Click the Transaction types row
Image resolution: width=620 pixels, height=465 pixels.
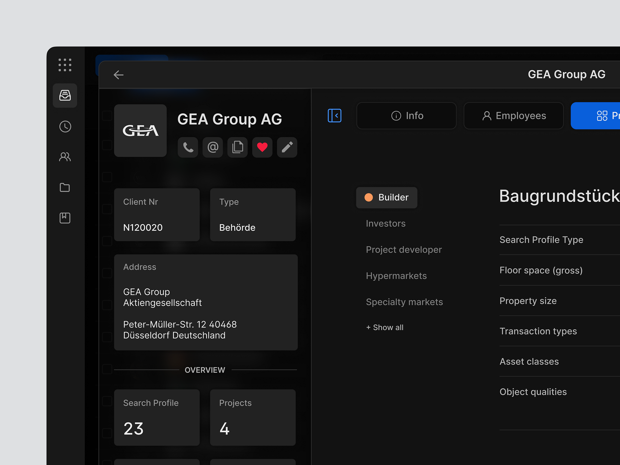tap(560, 331)
